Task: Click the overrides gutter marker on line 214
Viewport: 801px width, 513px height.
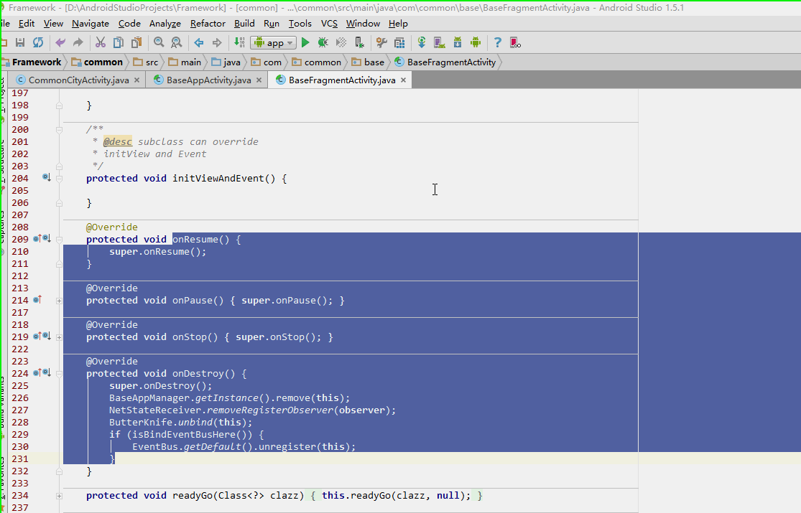Action: (x=37, y=300)
